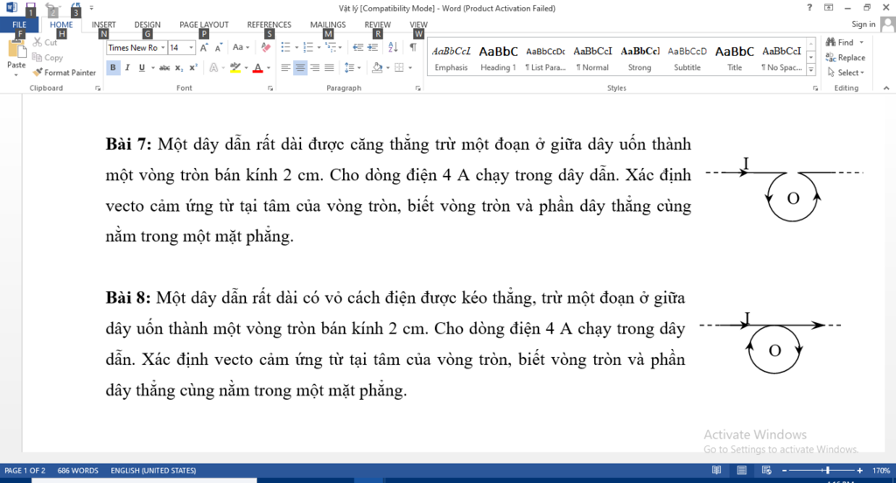Click the Replace button
Image resolution: width=896 pixels, height=483 pixels.
click(846, 57)
